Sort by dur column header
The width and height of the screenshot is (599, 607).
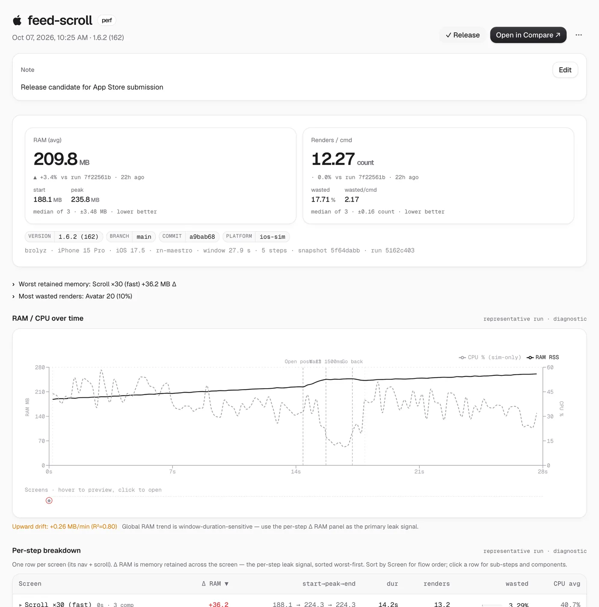coord(392,584)
